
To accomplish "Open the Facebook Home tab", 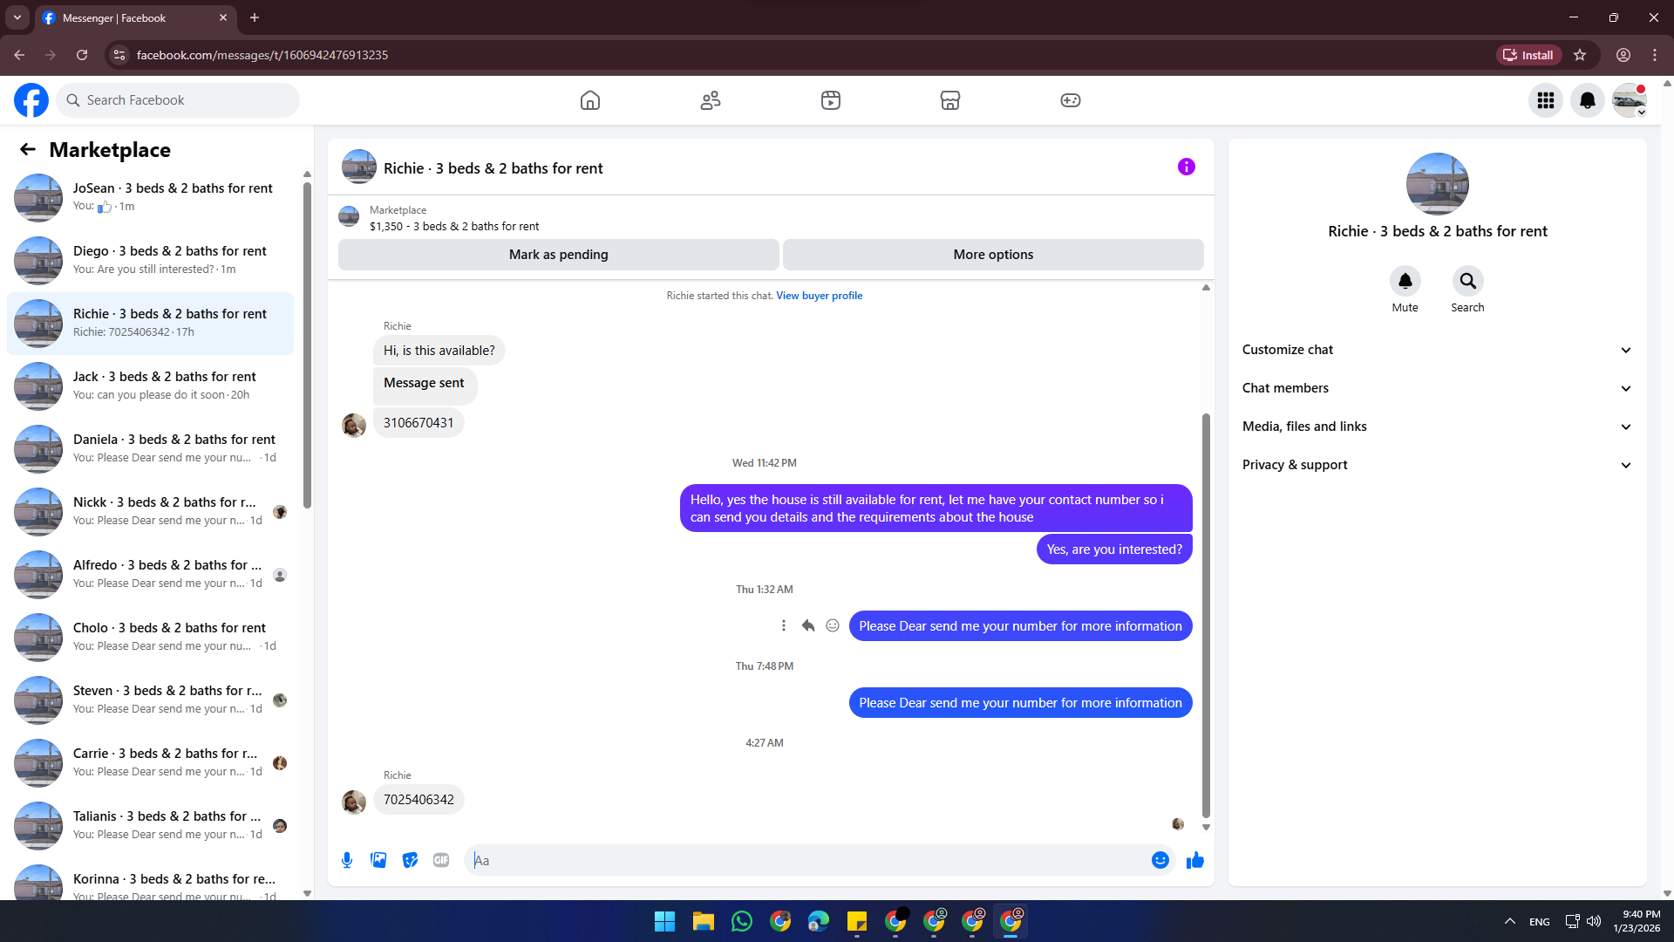I will pyautogui.click(x=590, y=100).
